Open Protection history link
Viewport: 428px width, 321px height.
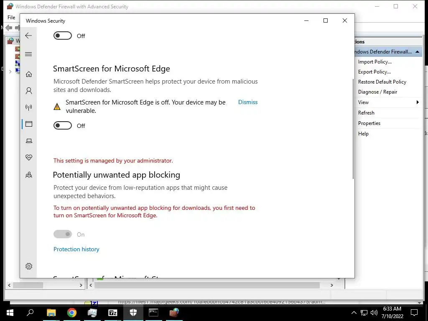(x=76, y=249)
